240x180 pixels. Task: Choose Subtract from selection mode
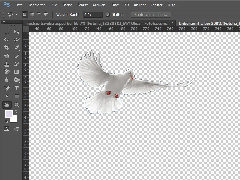pyautogui.click(x=39, y=14)
